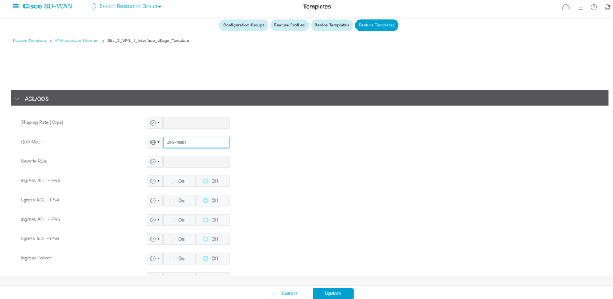Image resolution: width=613 pixels, height=299 pixels.
Task: Click the globe scope icon for QoS Map
Action: pos(153,143)
